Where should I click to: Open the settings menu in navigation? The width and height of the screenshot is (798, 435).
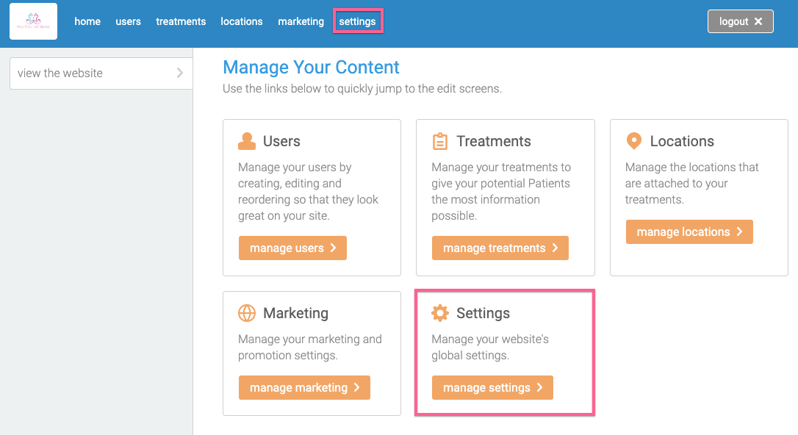[357, 21]
